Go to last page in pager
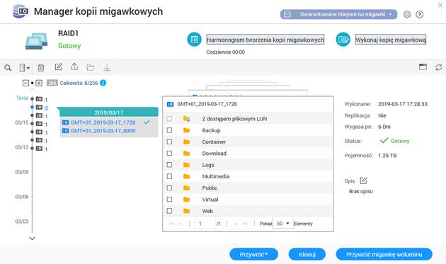This screenshot has width=446, height=264. 245,224
